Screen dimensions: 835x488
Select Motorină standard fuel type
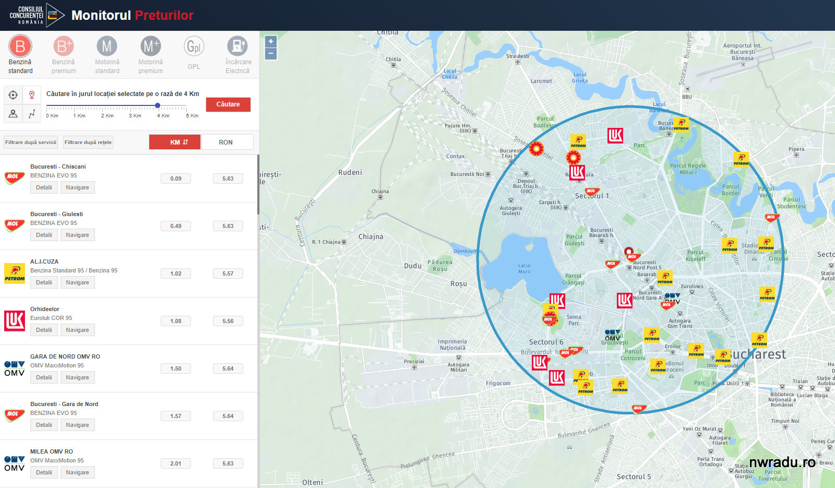pos(107,55)
